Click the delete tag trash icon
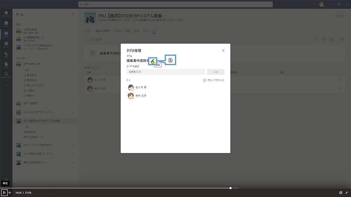The image size is (351, 197). point(342,39)
